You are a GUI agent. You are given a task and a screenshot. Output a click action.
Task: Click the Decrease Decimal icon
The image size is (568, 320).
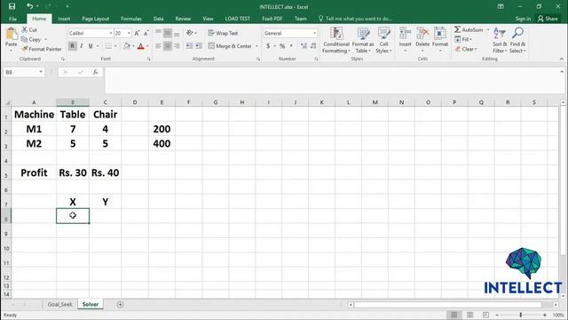pos(313,46)
